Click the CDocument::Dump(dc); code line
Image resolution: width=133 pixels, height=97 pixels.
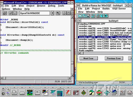19,40
